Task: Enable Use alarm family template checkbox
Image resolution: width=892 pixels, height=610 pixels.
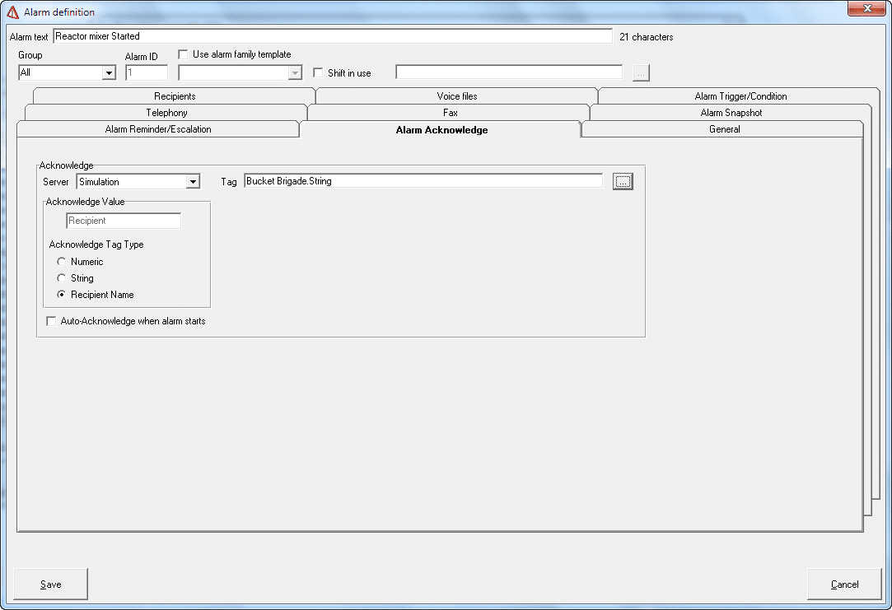Action: (183, 54)
